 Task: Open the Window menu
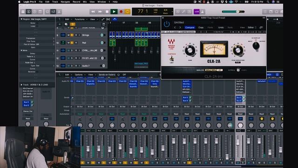coord(102,2)
